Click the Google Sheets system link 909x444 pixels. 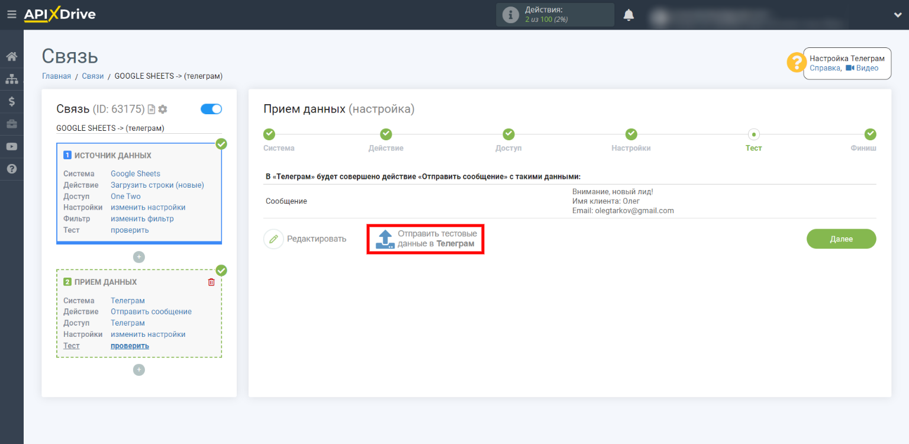pos(136,173)
